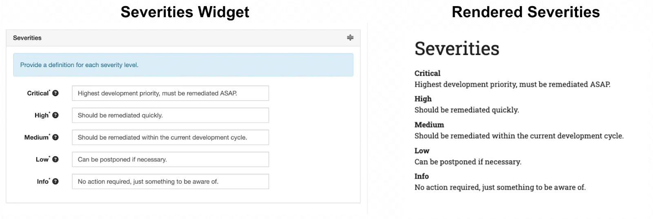Screen dimensions: 653x219
Task: Click the Severities panel header title
Action: (27, 38)
